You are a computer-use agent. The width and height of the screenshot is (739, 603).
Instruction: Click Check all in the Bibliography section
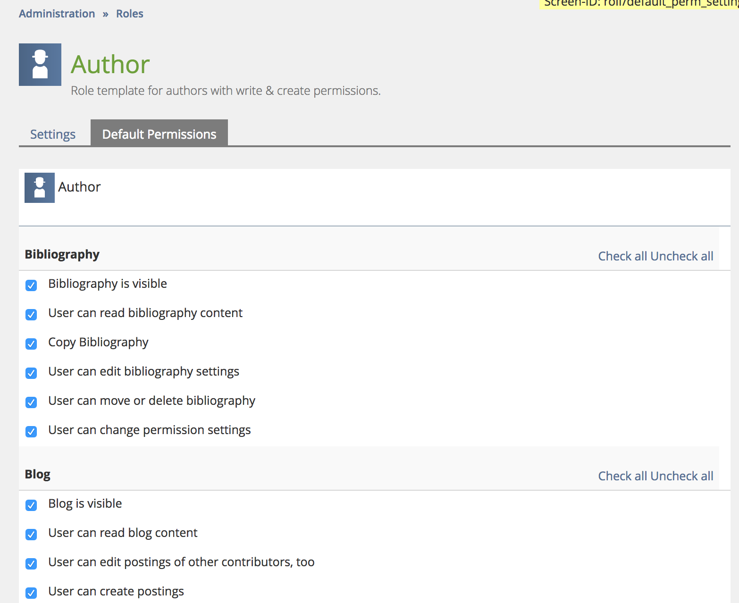tap(622, 256)
